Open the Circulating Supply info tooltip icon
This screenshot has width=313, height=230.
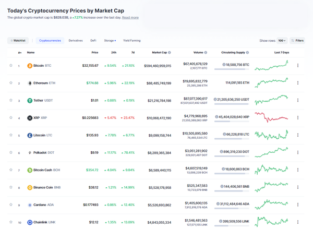click(x=247, y=53)
